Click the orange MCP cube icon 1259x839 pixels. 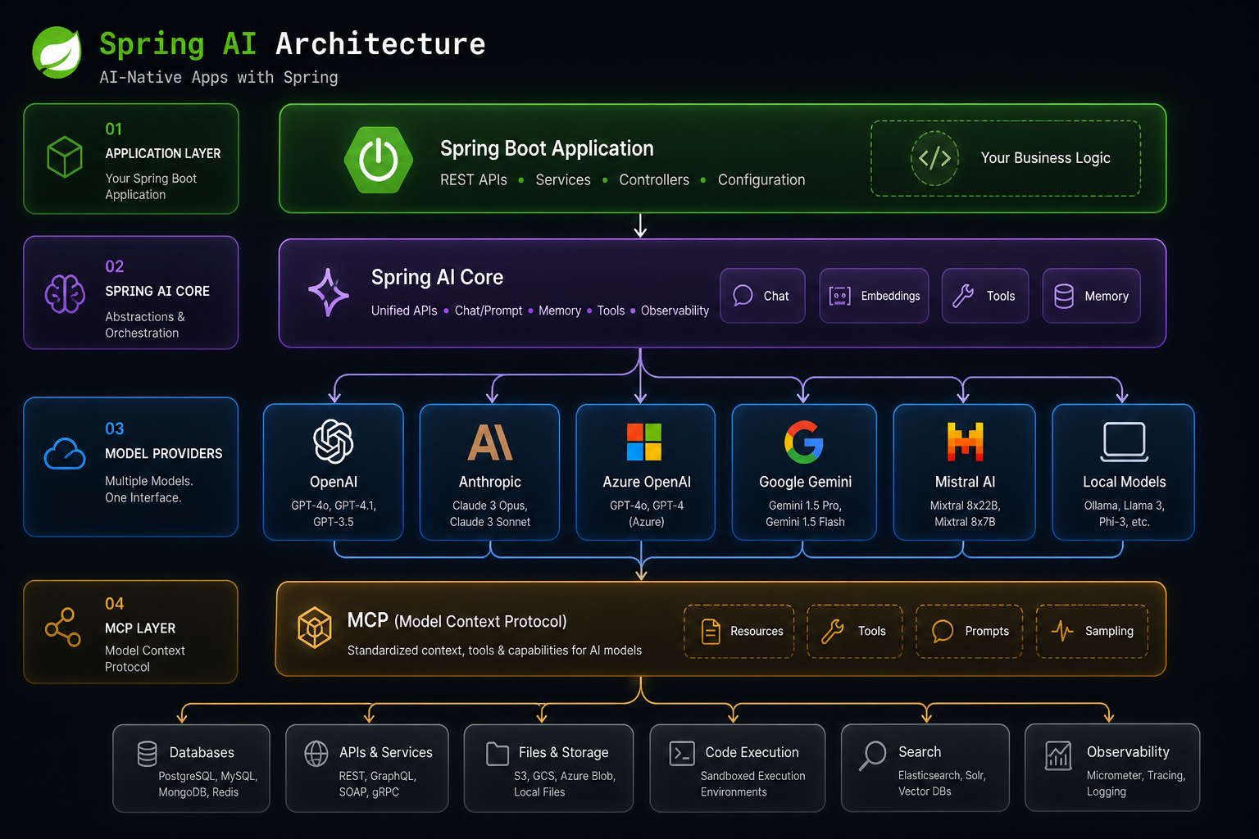(315, 628)
